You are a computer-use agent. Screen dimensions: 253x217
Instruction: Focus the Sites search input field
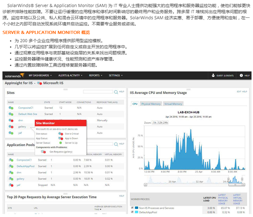98,92
